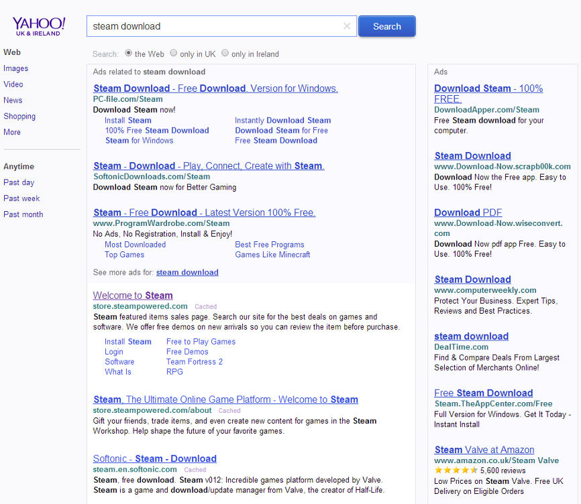Click 'Free Steam Download' sublink under PC-file ad
This screenshot has width=581, height=504.
[276, 141]
